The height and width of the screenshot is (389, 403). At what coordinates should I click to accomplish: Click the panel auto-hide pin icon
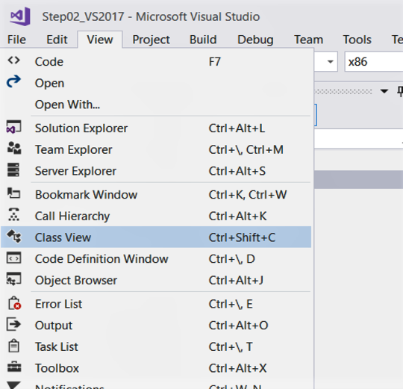(400, 91)
